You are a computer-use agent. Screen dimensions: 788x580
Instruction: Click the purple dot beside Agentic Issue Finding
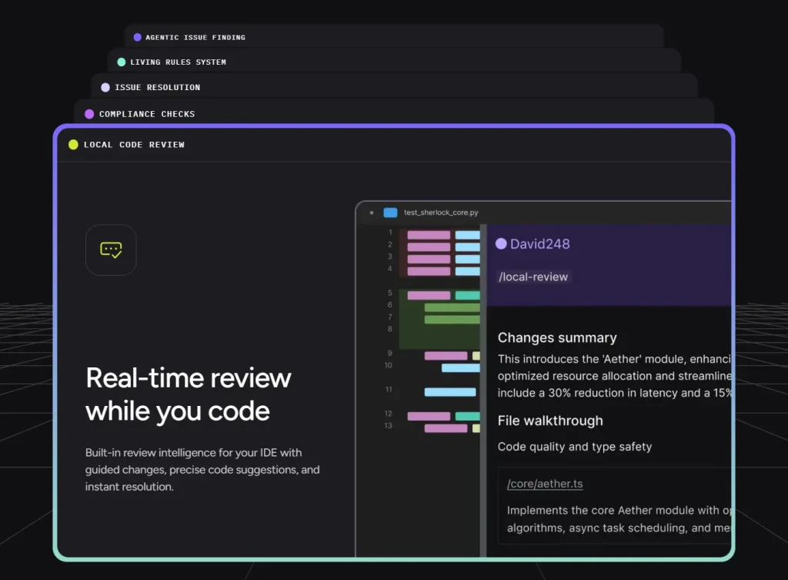(137, 37)
